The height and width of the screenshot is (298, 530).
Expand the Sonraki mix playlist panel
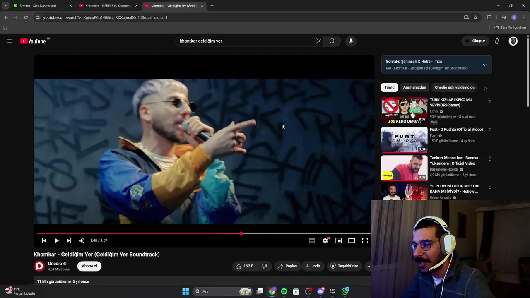point(484,65)
